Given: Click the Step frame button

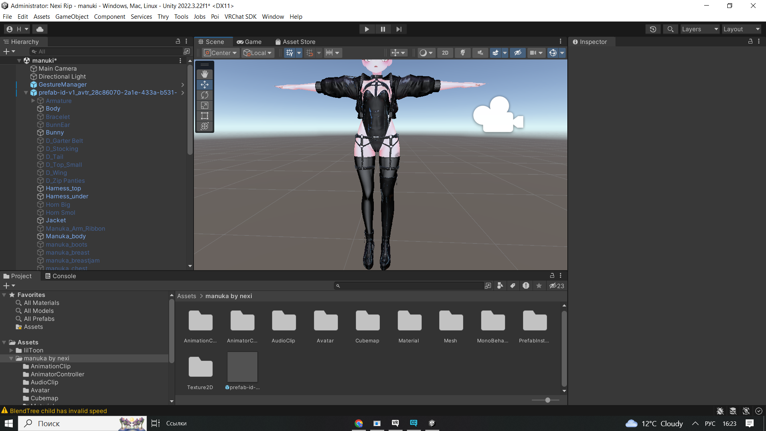Looking at the screenshot, I should 399,29.
